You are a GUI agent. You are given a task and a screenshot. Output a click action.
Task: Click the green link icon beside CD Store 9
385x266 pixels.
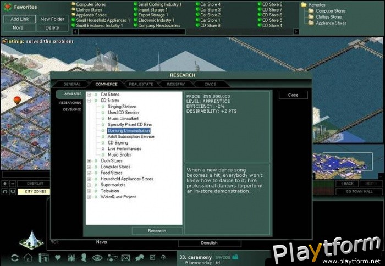coord(197,25)
